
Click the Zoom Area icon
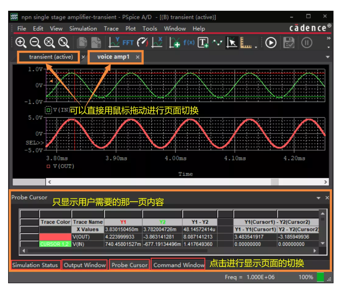49,42
